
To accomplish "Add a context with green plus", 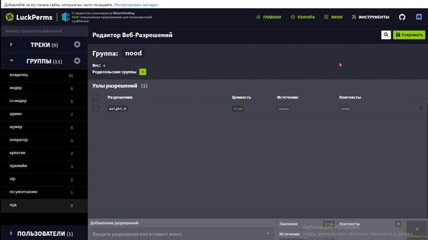I will 399,224.
